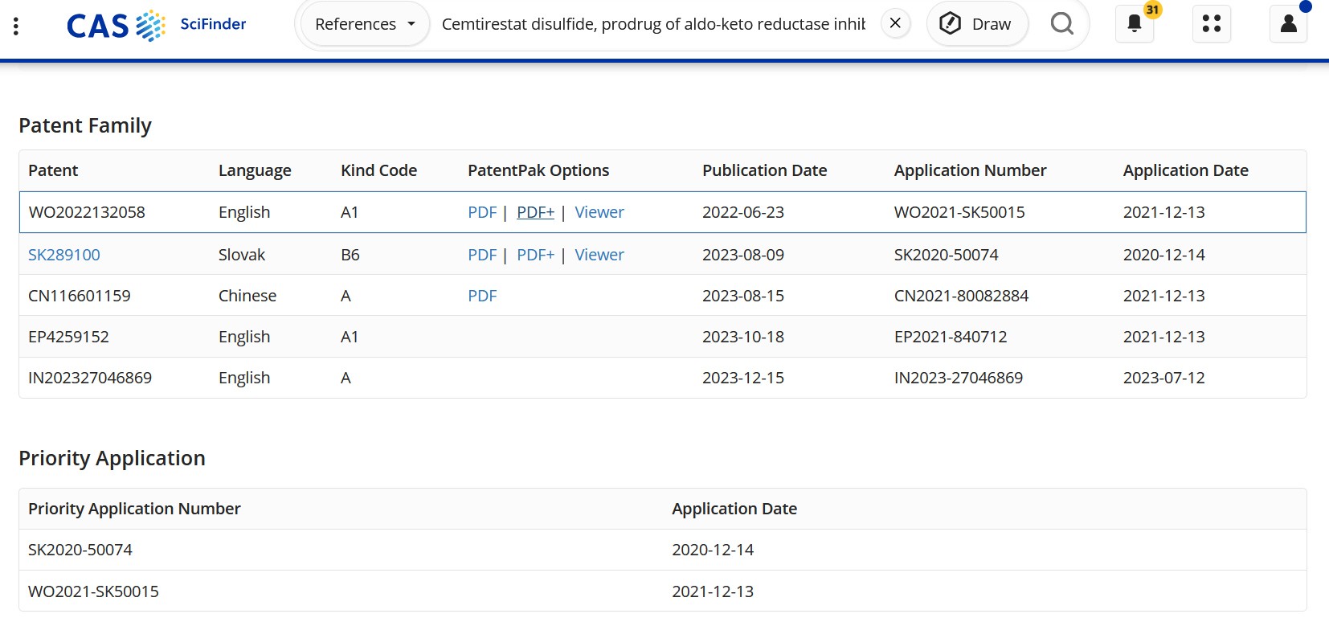Open notifications bell with 31 badge
The width and height of the screenshot is (1329, 622).
tap(1135, 24)
